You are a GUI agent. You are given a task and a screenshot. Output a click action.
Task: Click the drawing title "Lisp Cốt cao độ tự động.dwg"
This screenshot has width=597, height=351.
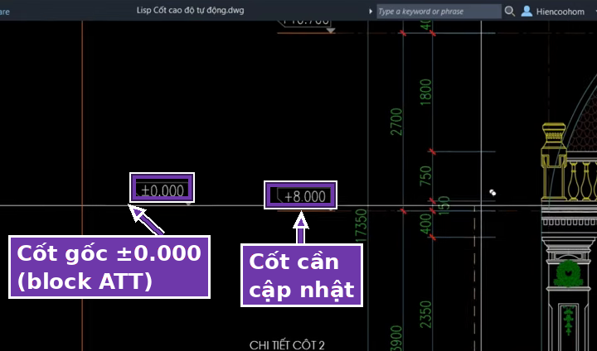coord(191,10)
